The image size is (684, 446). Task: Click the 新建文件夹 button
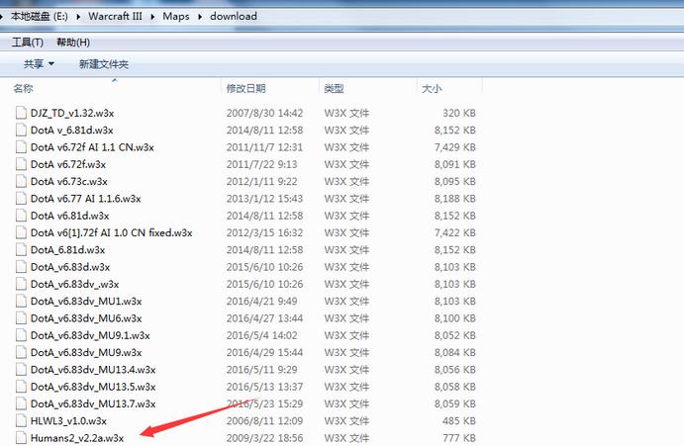point(104,64)
